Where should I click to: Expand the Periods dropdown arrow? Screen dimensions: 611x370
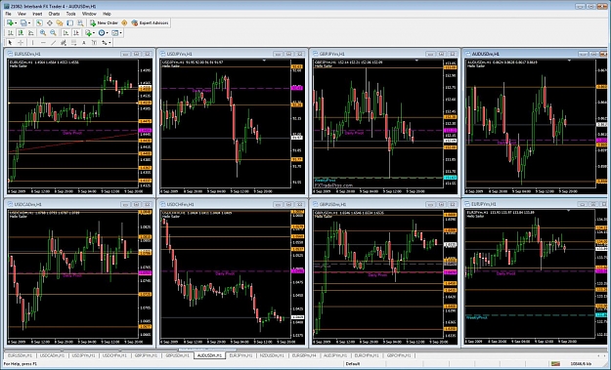click(x=108, y=32)
